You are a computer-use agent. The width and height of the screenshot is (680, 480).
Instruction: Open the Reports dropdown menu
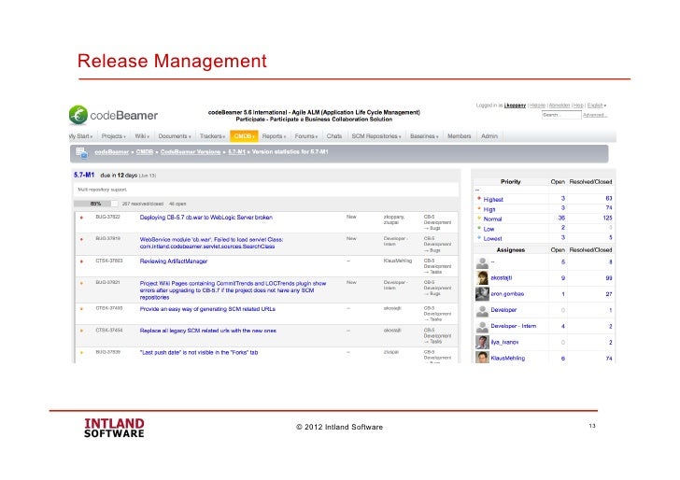click(x=274, y=136)
